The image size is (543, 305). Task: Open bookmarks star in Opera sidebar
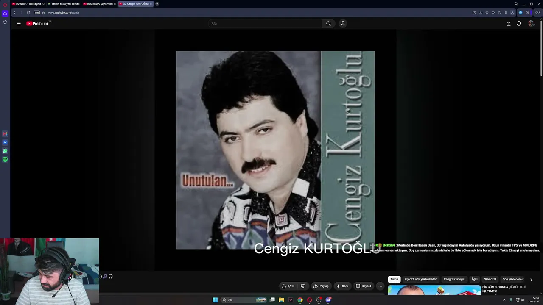pos(5,22)
